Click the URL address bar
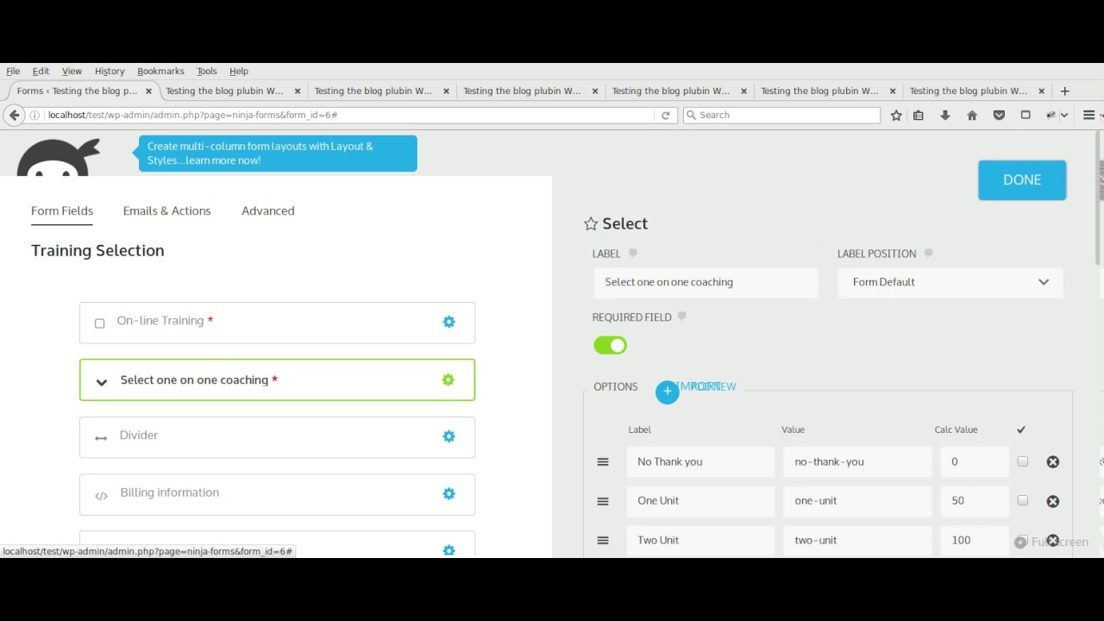 point(349,115)
